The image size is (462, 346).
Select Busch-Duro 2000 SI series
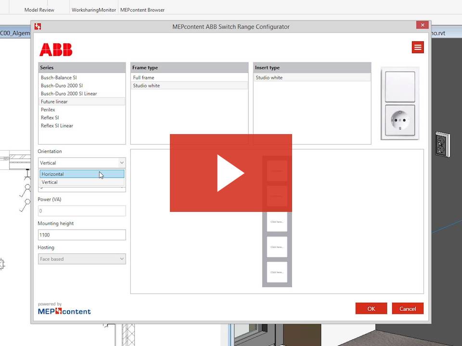(x=82, y=86)
